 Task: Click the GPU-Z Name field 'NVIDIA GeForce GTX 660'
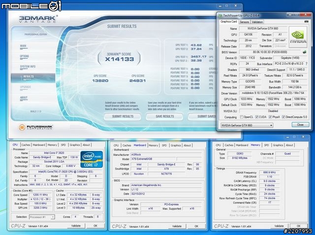coord(263,29)
